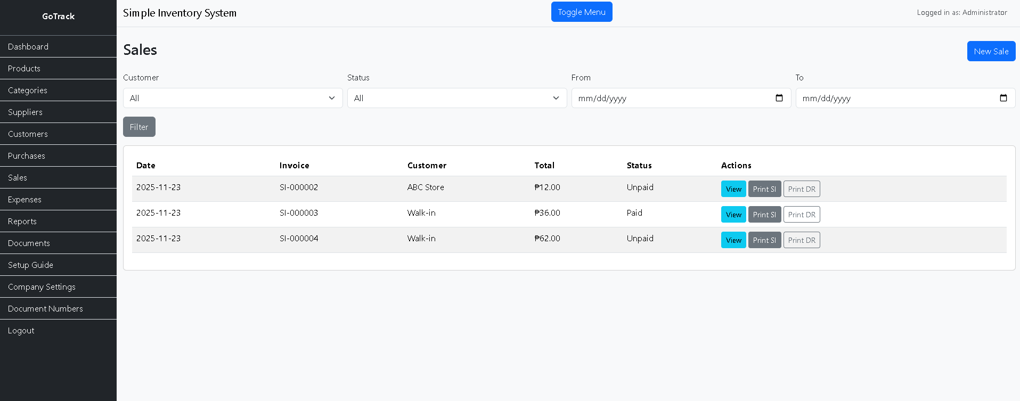Expand the Status filter dropdown
This screenshot has height=401, width=1020.
tap(457, 98)
